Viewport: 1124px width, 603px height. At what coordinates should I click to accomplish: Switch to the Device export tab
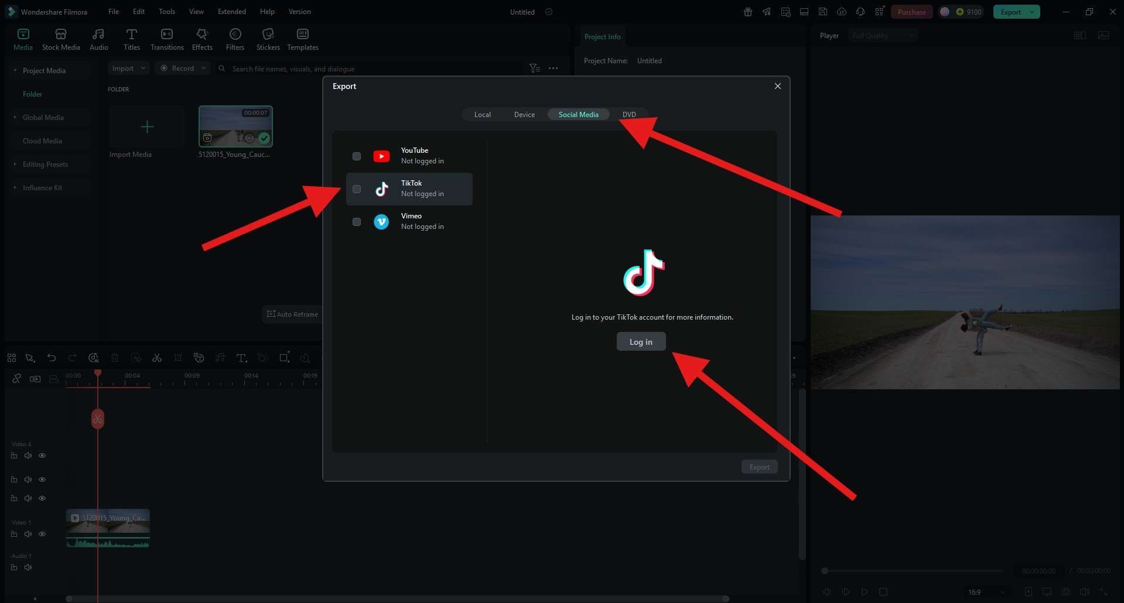coord(524,115)
